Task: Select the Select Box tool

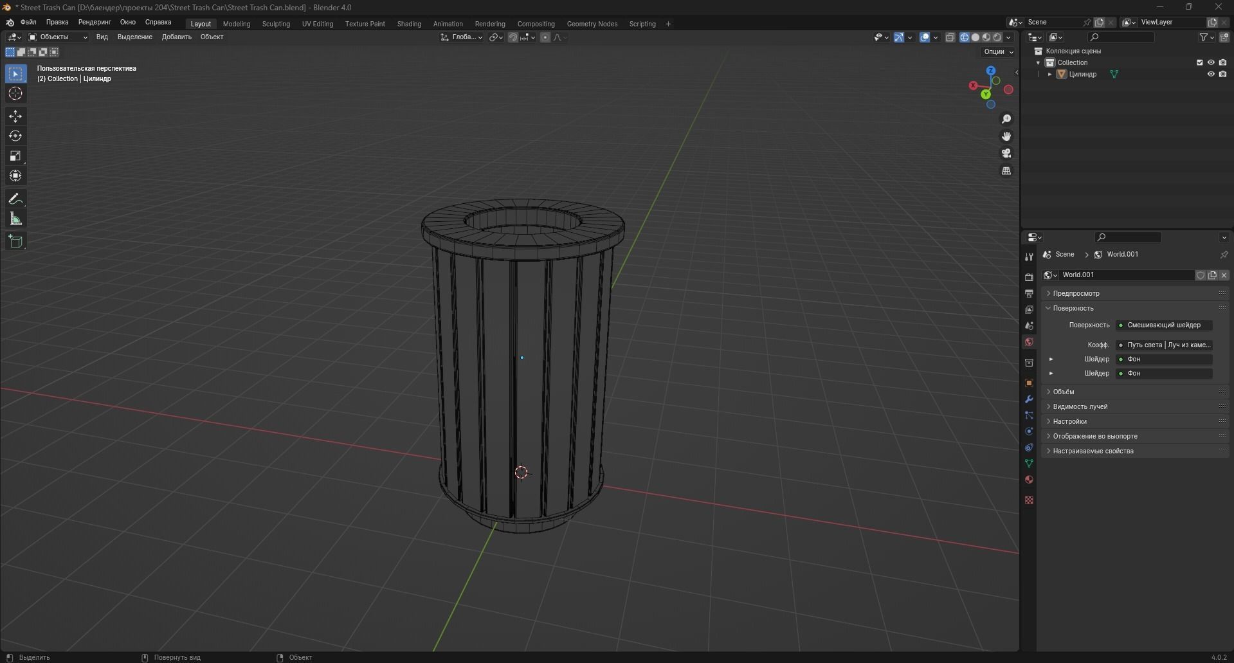Action: 15,74
